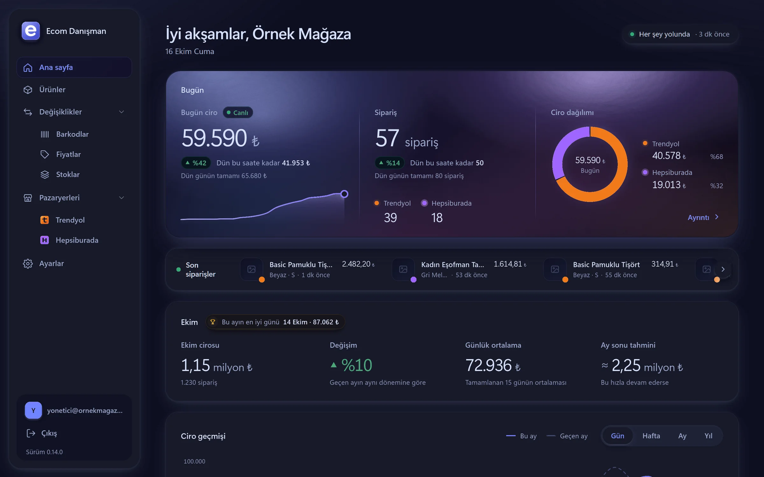Screen dimensions: 764x477
Task: Open Ana sayfa home icon
Action: click(28, 67)
